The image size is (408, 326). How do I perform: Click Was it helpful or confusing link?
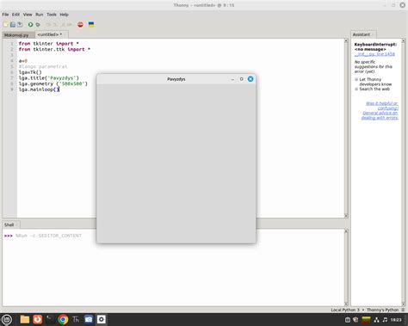coord(382,106)
